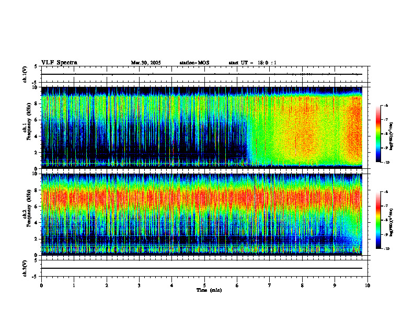The width and height of the screenshot is (414, 320).
Task: Click time axis tick label '5'
Action: tap(204, 285)
